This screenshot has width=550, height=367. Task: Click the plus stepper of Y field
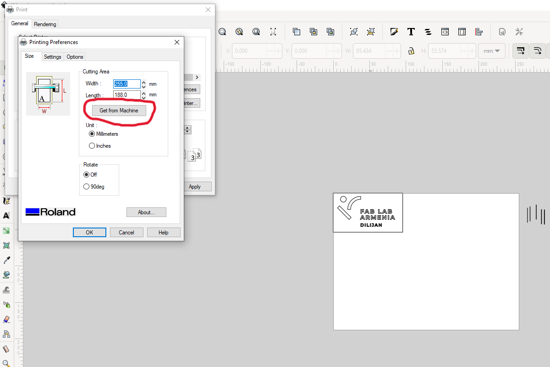click(337, 51)
